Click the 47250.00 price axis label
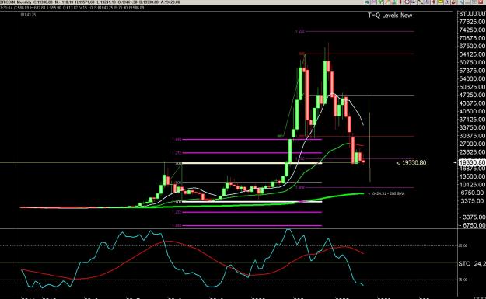486x299 pixels. (472, 95)
